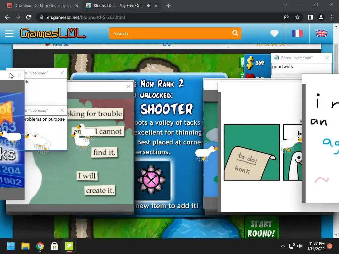Open the GamesLOL hamburger menu
The image size is (339, 254).
pos(9,33)
